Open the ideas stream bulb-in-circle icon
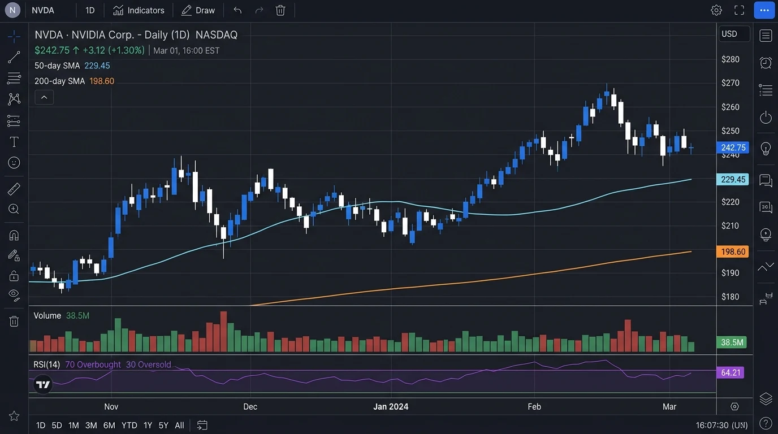The height and width of the screenshot is (434, 778). pos(766,235)
